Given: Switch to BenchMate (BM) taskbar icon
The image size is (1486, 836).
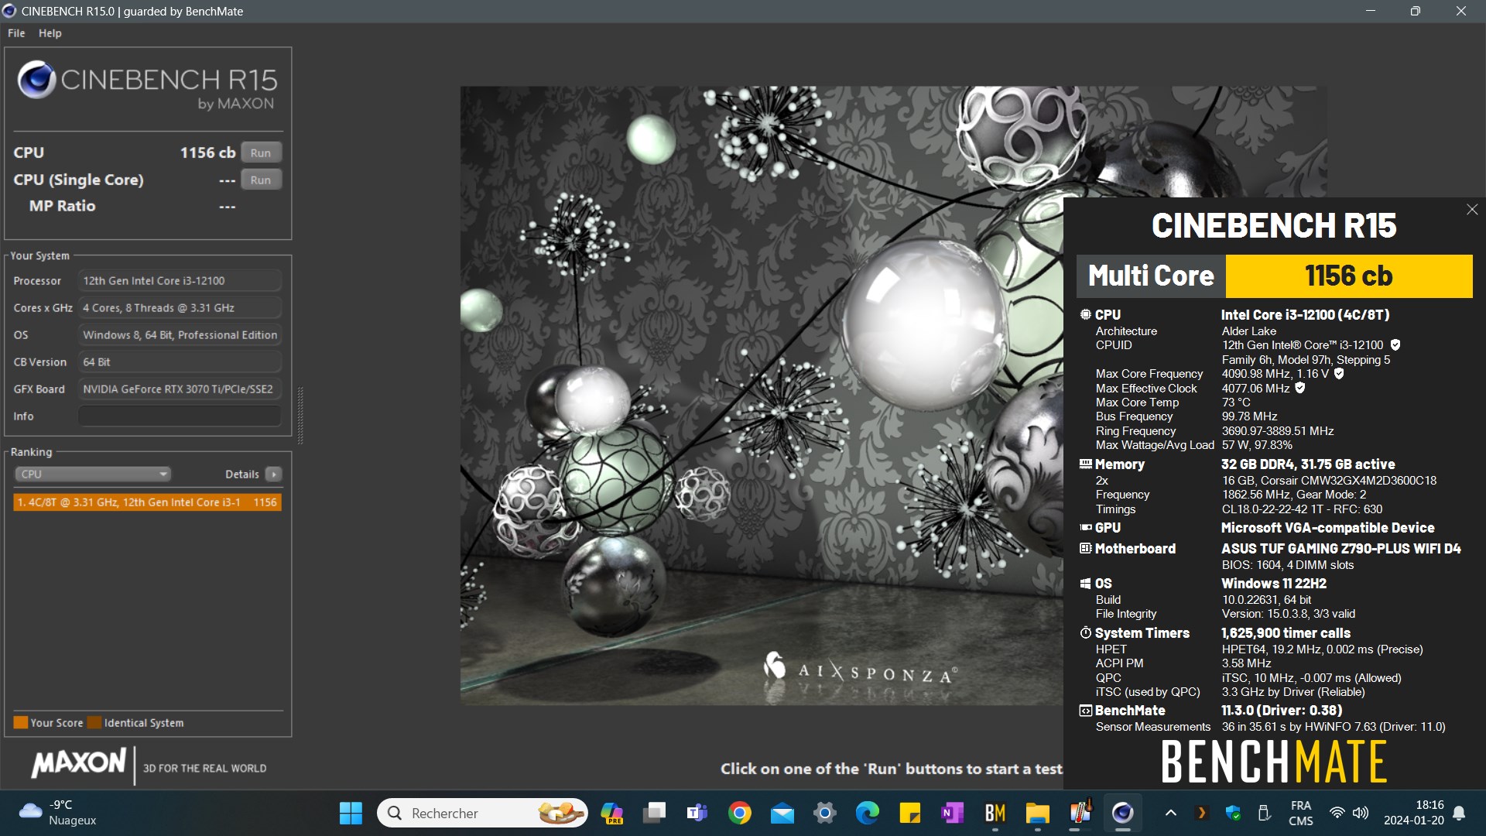Looking at the screenshot, I should [x=995, y=814].
